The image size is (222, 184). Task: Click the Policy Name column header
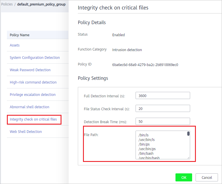(20, 35)
